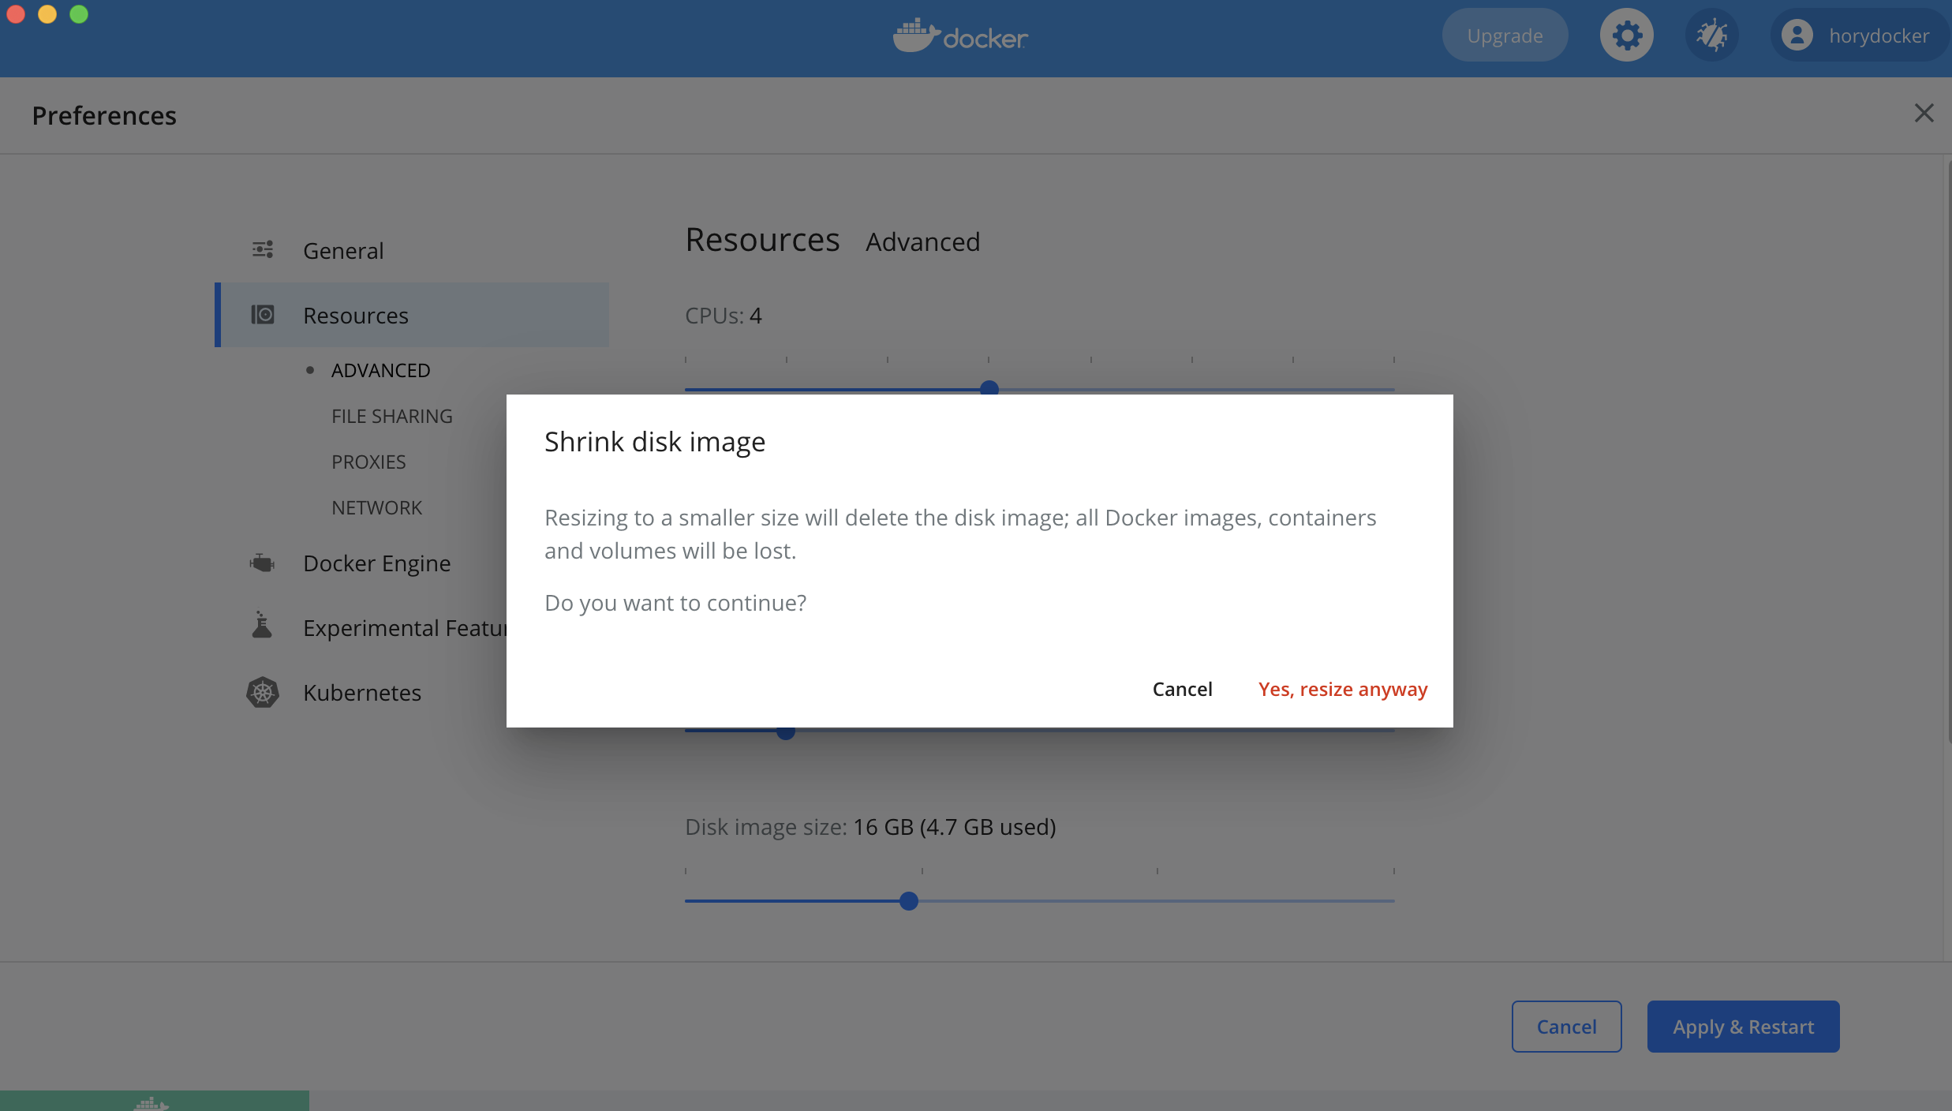Click the Docker whale logo in header
The image size is (1952, 1111).
point(915,36)
